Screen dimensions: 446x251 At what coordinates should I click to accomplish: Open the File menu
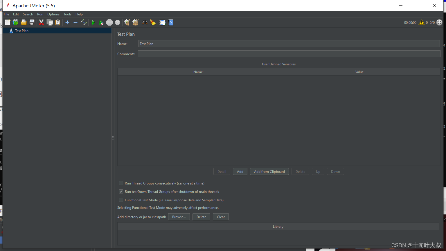(6, 14)
